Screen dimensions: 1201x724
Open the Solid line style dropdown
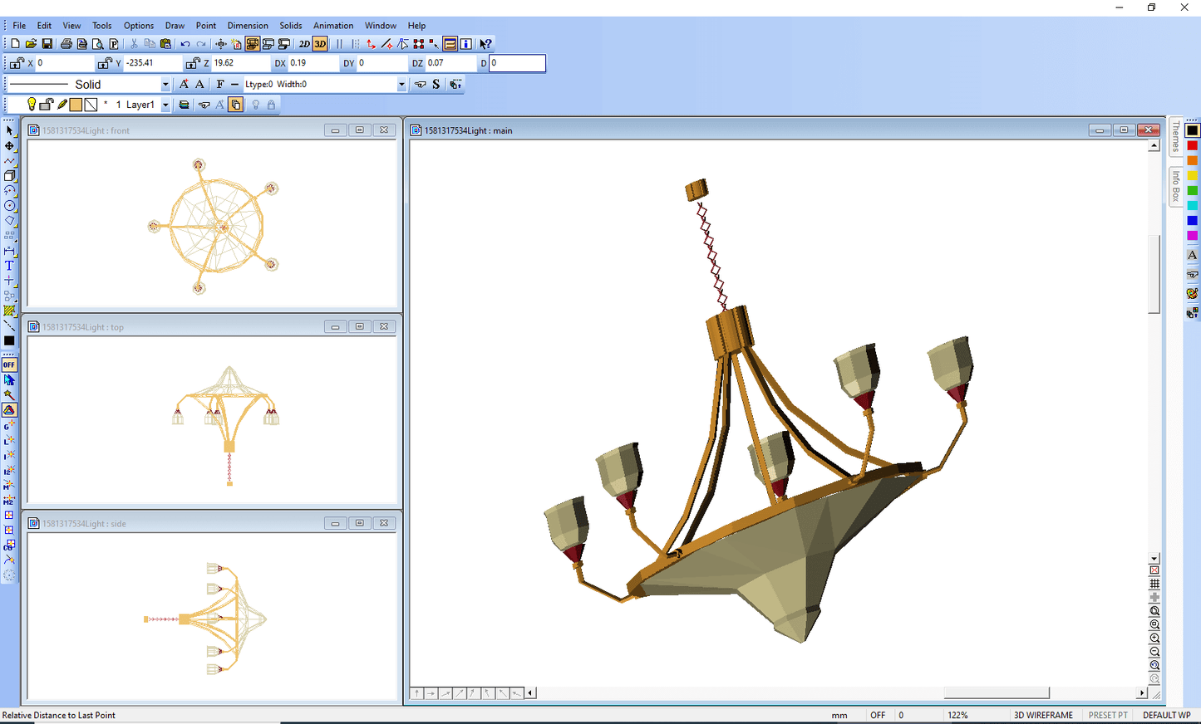pos(165,84)
